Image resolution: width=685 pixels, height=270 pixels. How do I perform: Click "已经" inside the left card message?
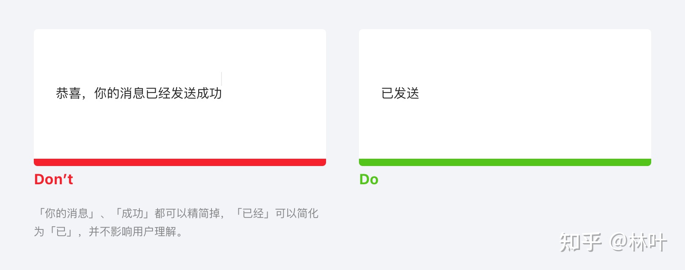click(x=158, y=93)
